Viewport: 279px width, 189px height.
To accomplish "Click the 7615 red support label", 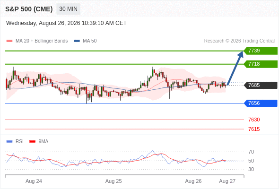I will pos(254,129).
